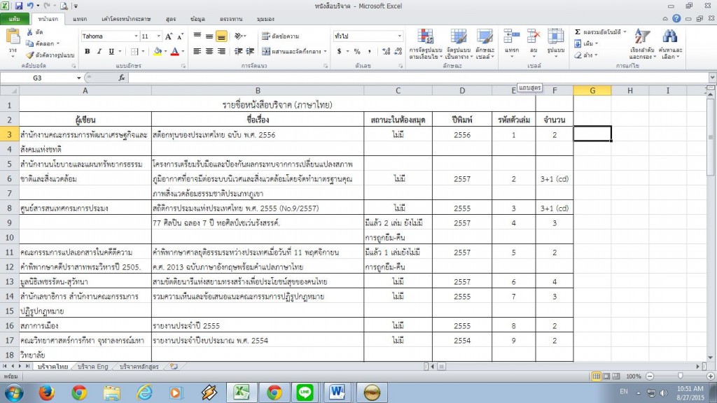Toggle center text horizontally
717x403 pixels.
[209, 52]
